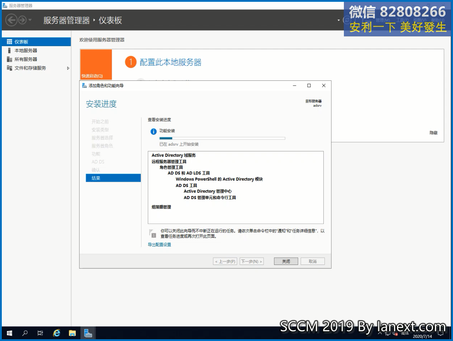Click the muted volume icon in the system tray
The image size is (453, 341).
point(395,334)
